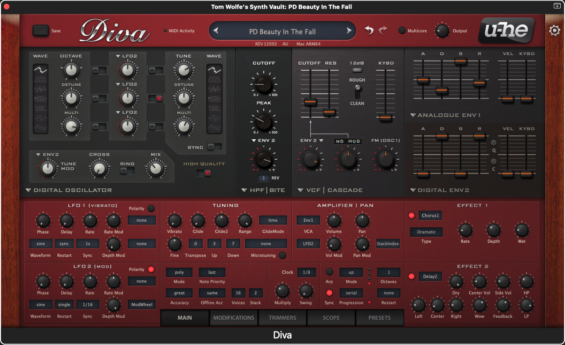Click the LFO 1 Rate knob
The width and height of the screenshot is (565, 345).
(90, 221)
